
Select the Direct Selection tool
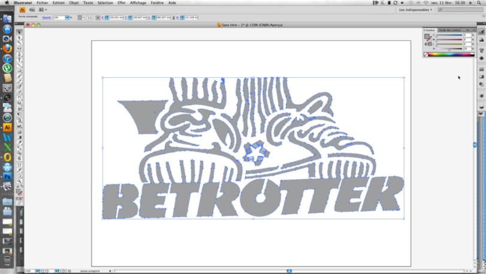click(19, 38)
